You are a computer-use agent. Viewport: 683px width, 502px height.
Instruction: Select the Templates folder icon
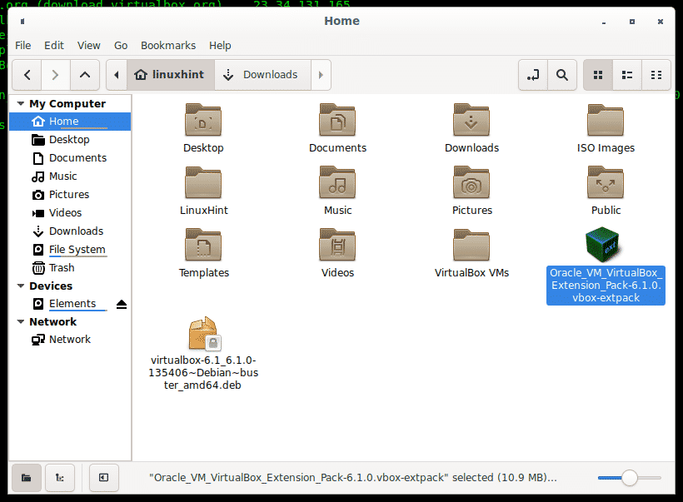click(x=203, y=245)
